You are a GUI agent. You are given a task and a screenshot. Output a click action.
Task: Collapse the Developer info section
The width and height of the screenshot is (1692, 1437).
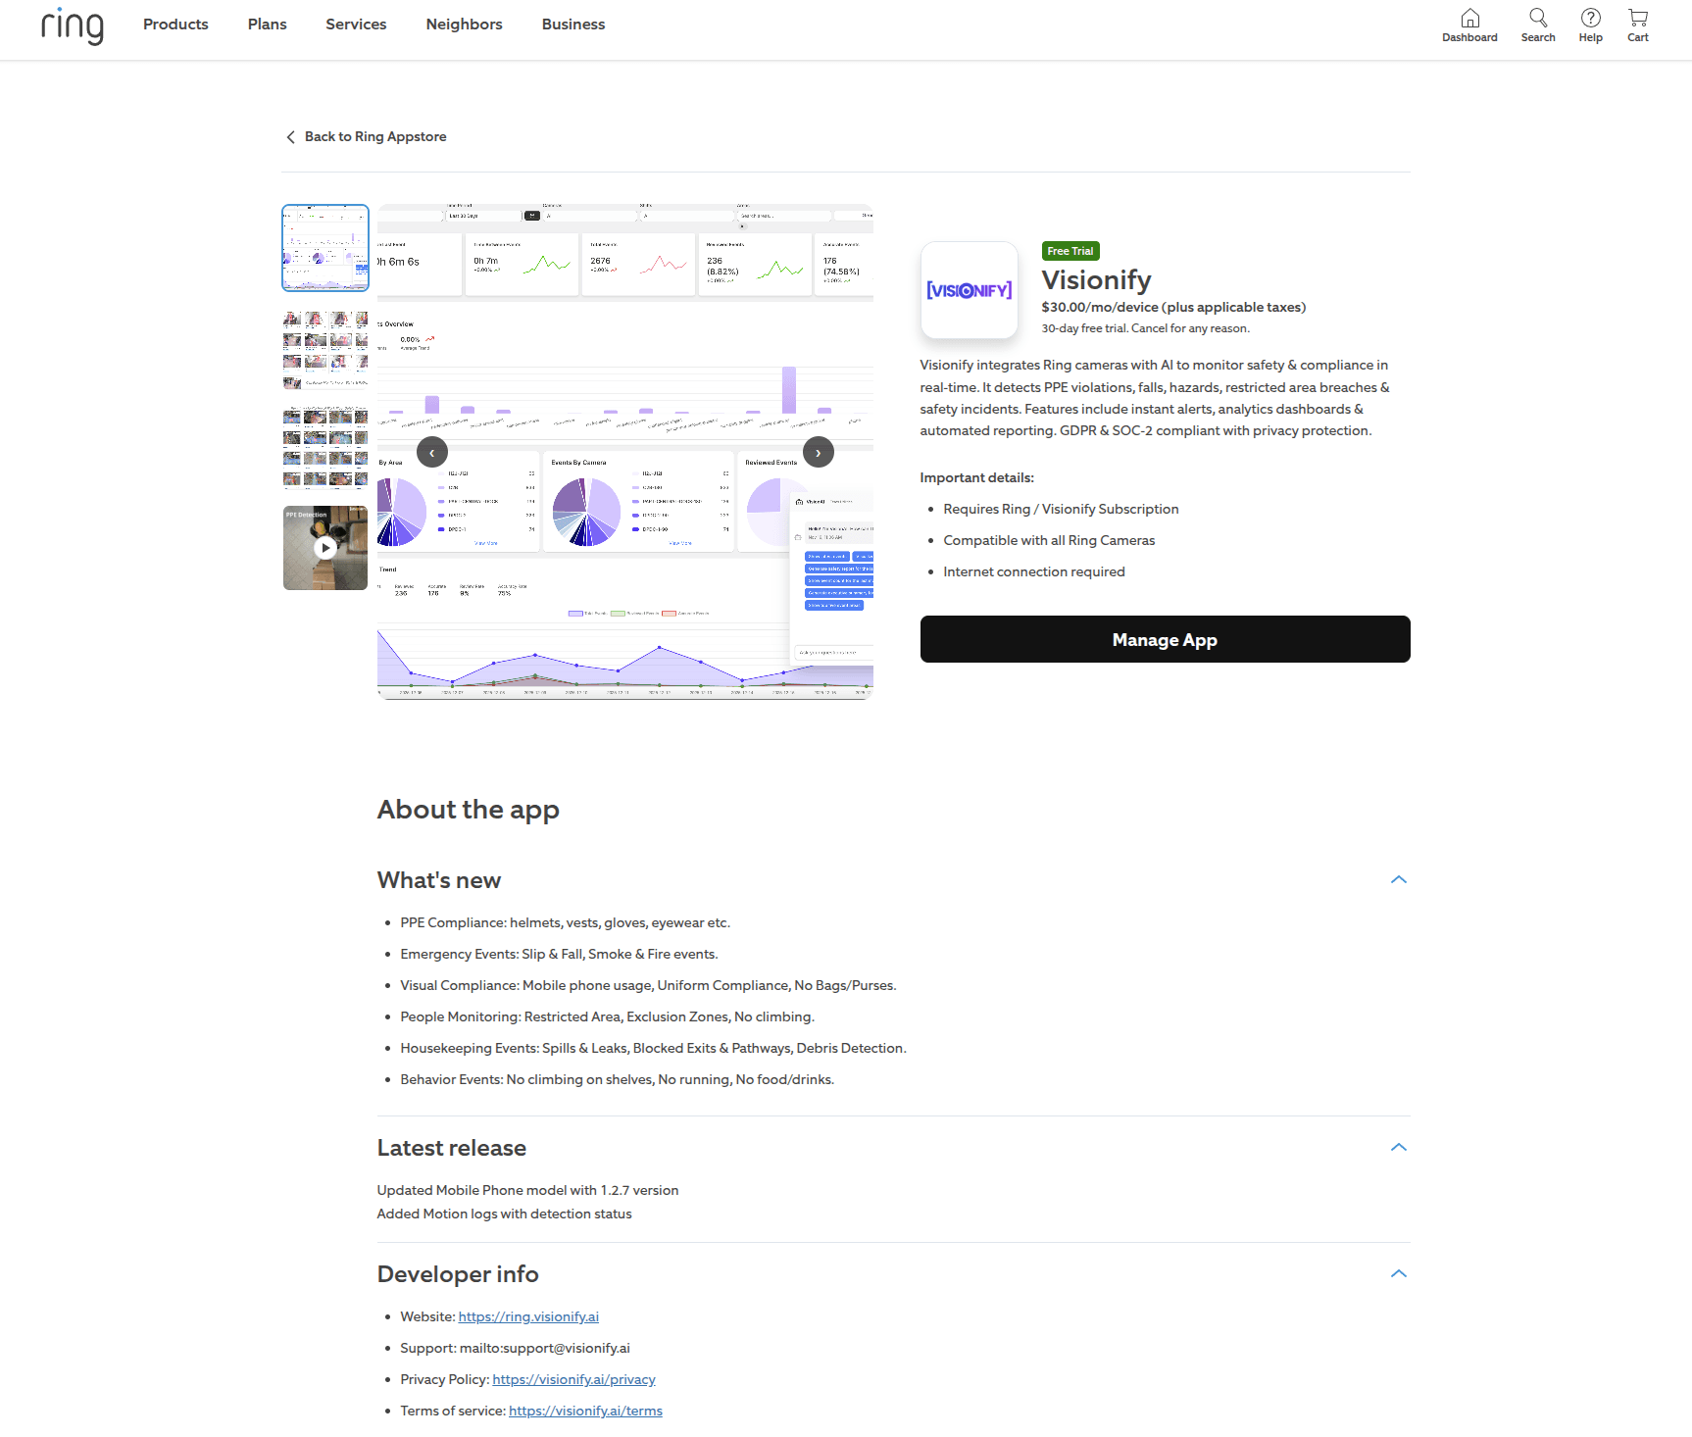click(1399, 1273)
